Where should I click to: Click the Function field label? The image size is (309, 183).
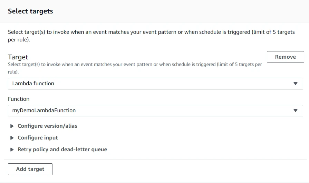(x=19, y=99)
